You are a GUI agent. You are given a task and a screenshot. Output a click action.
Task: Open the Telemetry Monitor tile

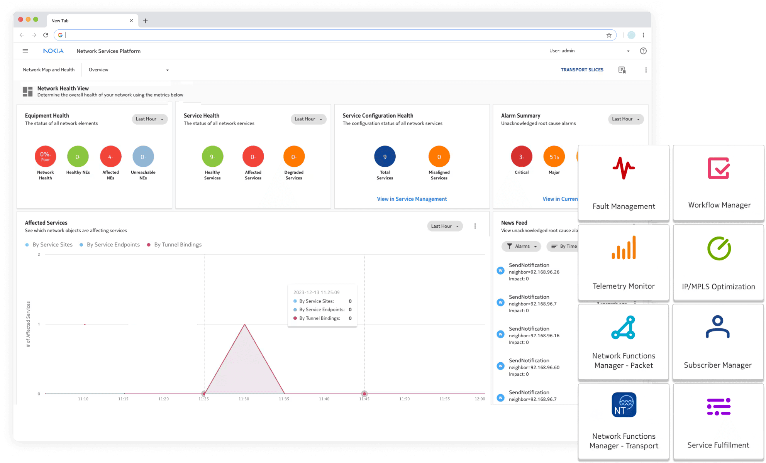click(x=624, y=262)
